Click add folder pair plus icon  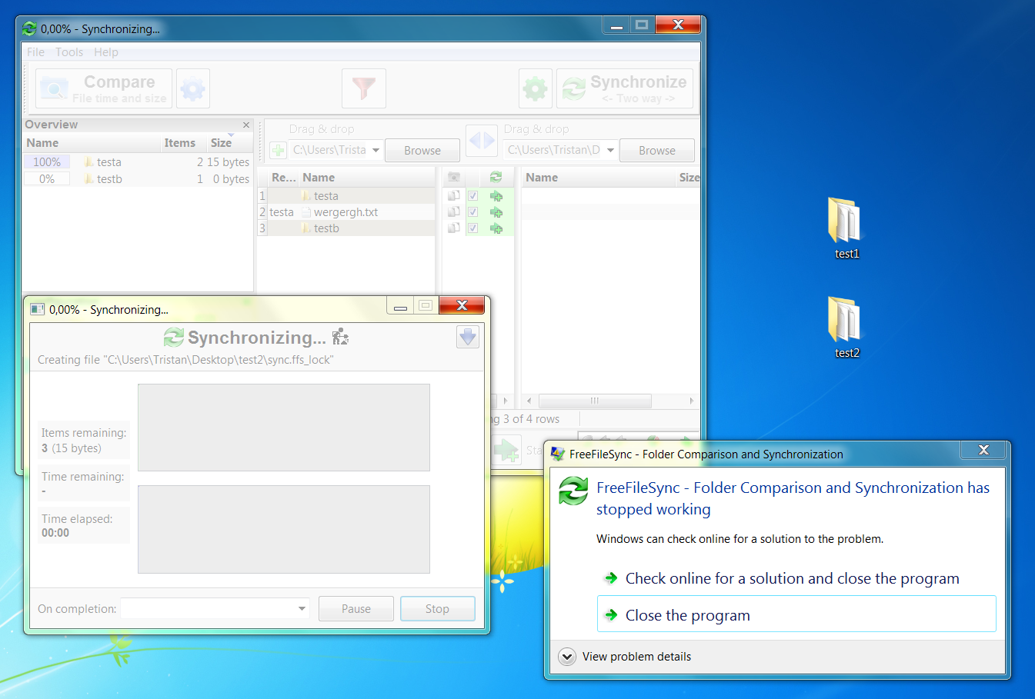tap(279, 150)
